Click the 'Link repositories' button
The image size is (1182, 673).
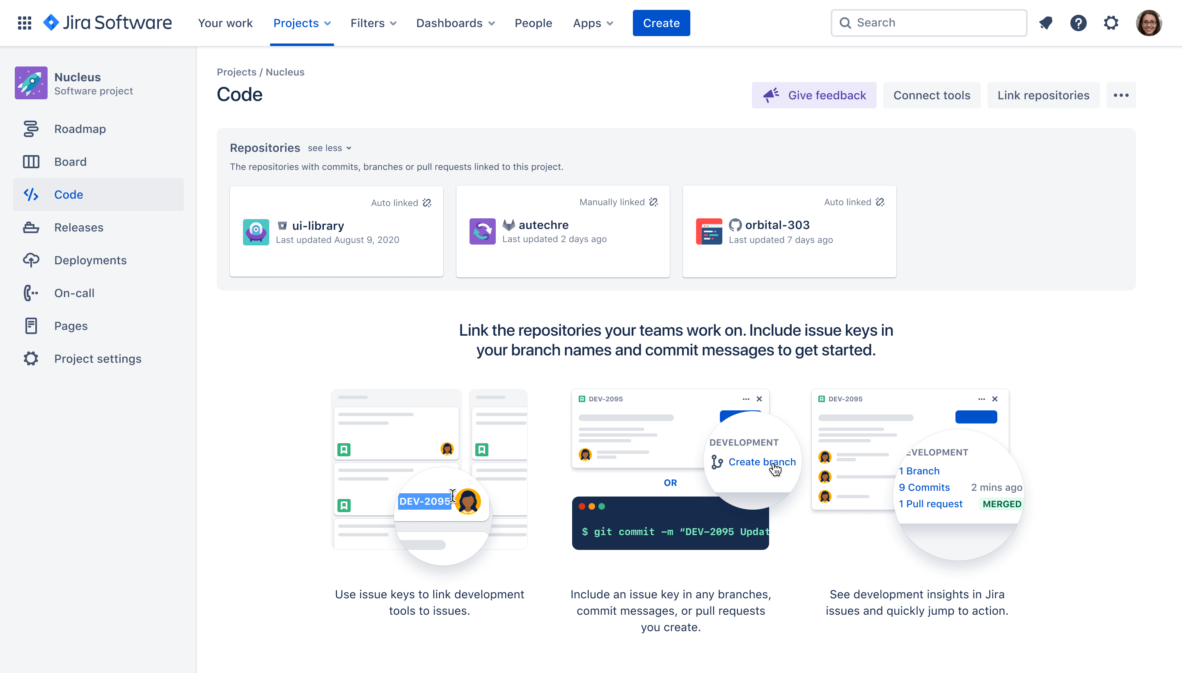(x=1043, y=95)
